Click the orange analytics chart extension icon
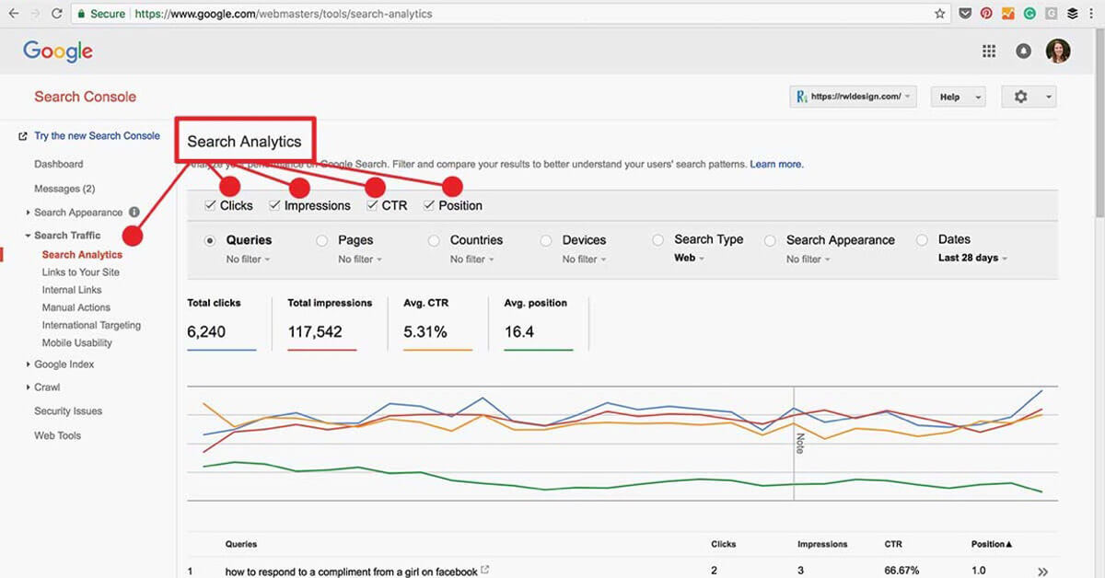Screen dimensions: 1105x578 (x=1008, y=14)
